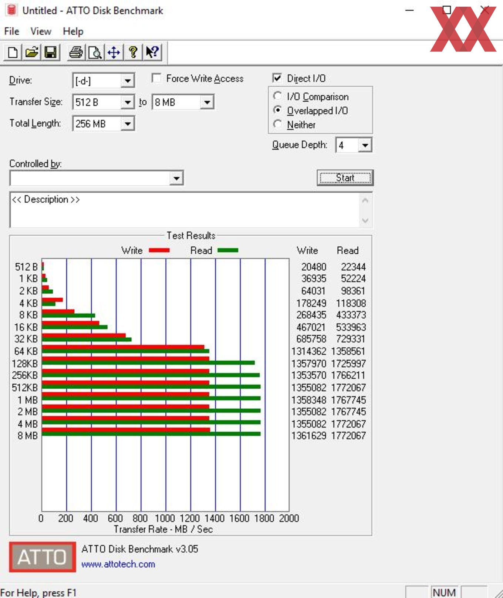Image resolution: width=503 pixels, height=598 pixels.
Task: Open the Queue Depth dropdown
Action: point(365,145)
